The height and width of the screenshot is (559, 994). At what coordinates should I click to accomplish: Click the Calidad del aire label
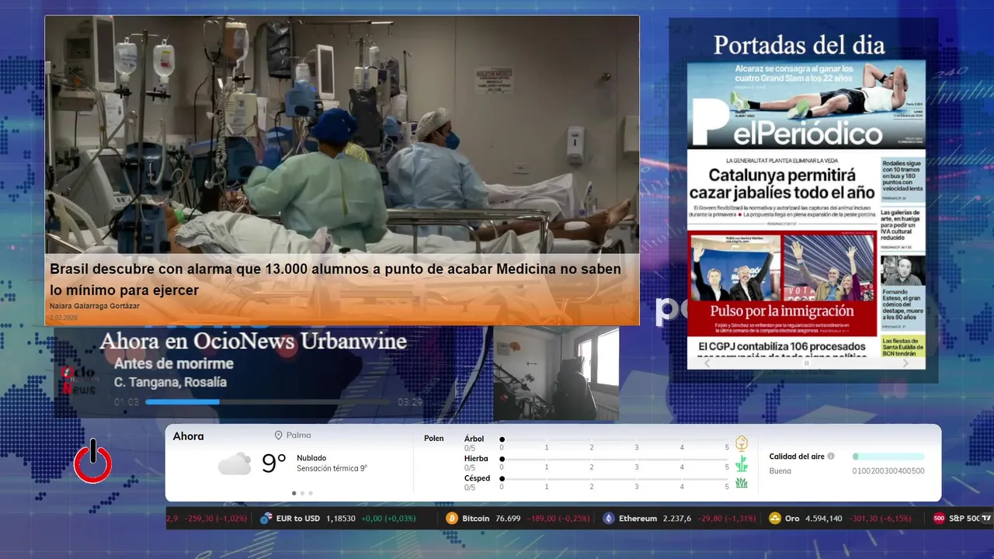(797, 457)
